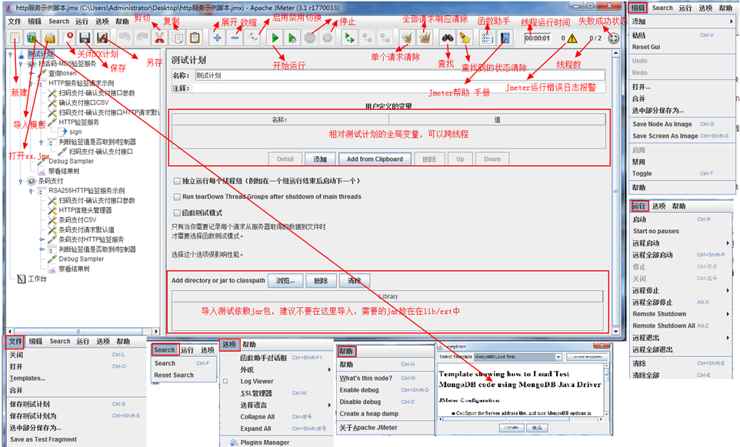The image size is (740, 447).
Task: Click the grey Stop toolbar icon
Action: click(310, 38)
